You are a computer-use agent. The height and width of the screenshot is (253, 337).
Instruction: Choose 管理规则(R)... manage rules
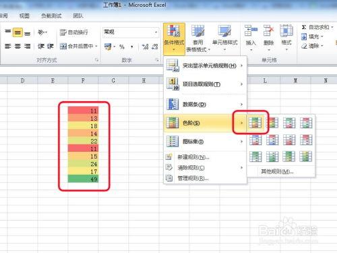pyautogui.click(x=205, y=178)
